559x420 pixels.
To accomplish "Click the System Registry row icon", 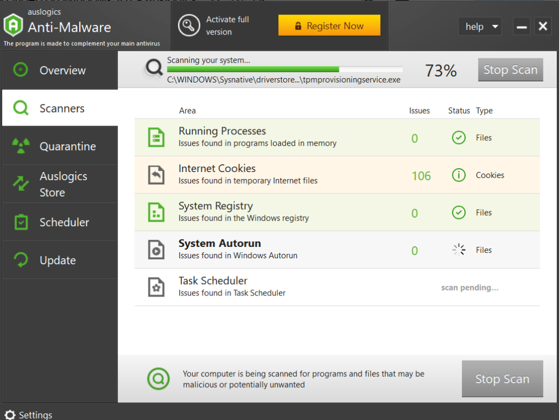I will pos(156,212).
